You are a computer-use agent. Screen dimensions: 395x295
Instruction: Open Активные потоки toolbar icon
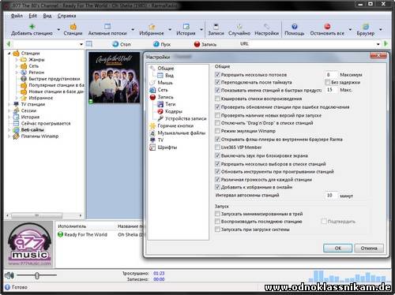pos(107,27)
